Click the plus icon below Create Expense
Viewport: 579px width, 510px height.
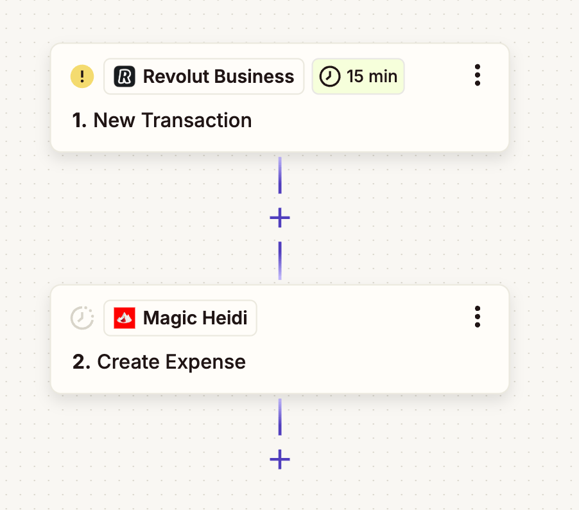[280, 459]
